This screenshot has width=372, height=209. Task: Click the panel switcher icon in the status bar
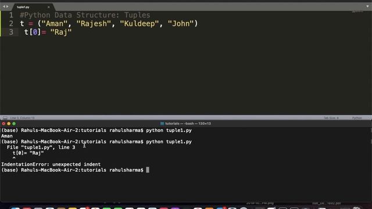coord(5,118)
